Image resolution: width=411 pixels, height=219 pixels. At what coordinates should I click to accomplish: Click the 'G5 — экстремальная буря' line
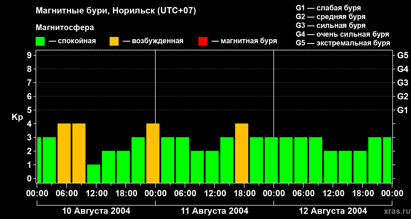pyautogui.click(x=343, y=43)
